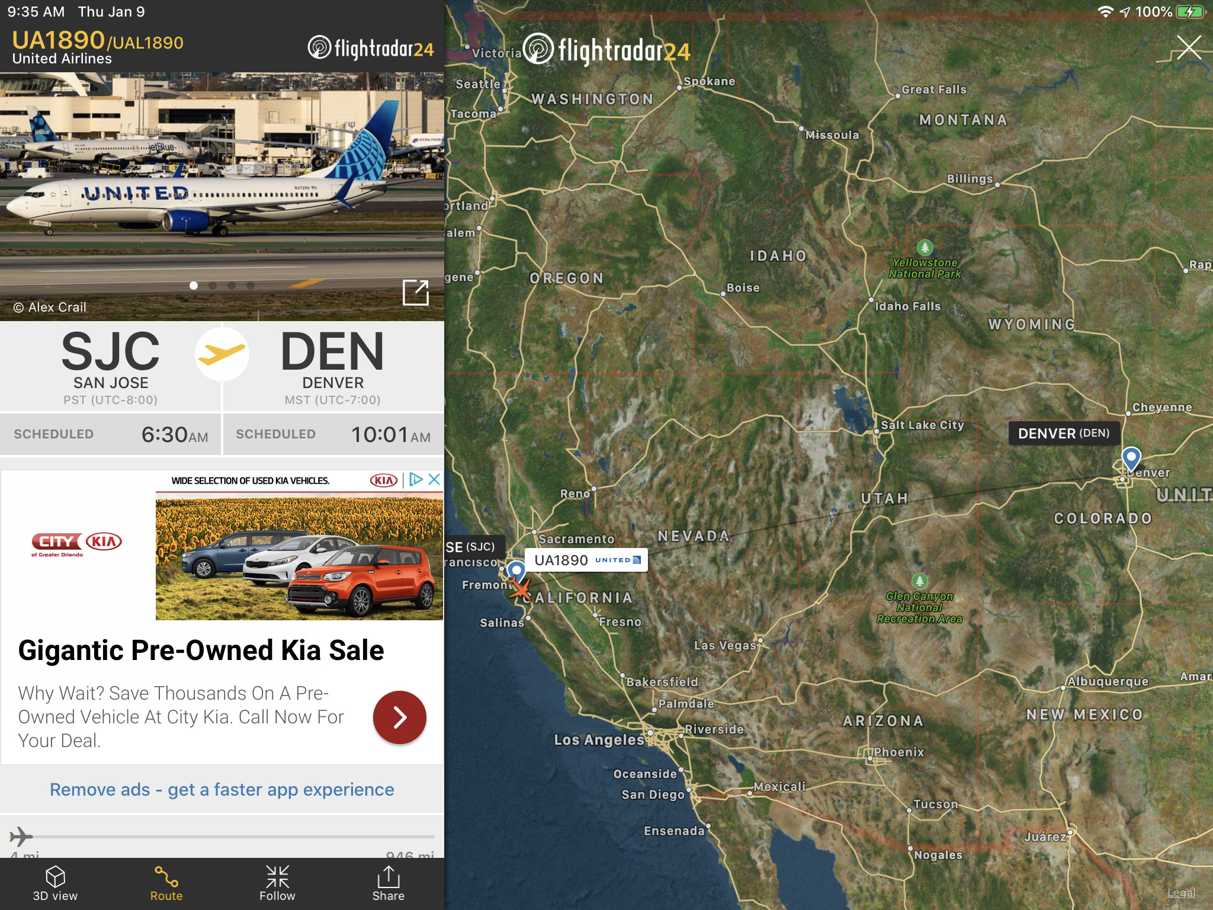Open the AdChoices info triangle icon
1213x910 pixels.
[416, 479]
